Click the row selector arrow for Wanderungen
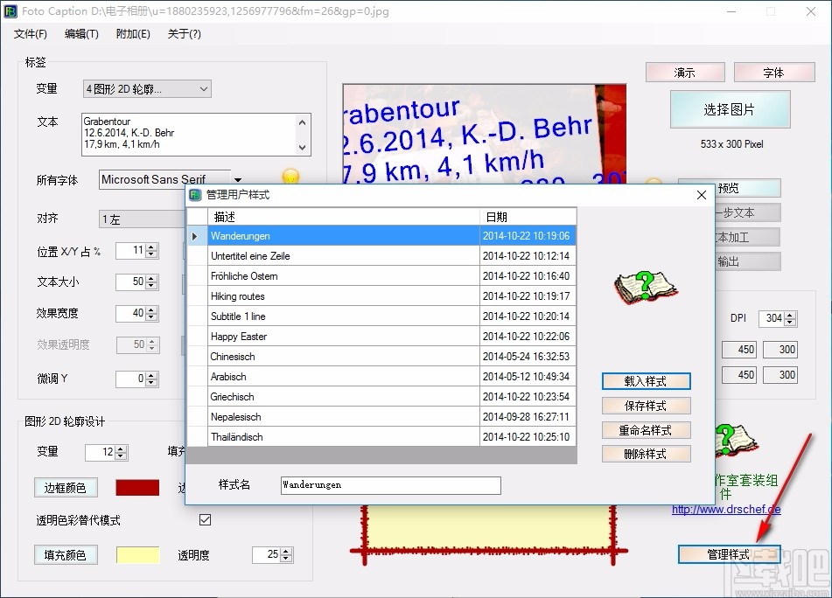The width and height of the screenshot is (832, 598). tap(197, 236)
